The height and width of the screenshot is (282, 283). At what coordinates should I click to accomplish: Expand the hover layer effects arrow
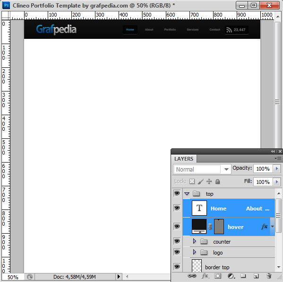pyautogui.click(x=272, y=227)
